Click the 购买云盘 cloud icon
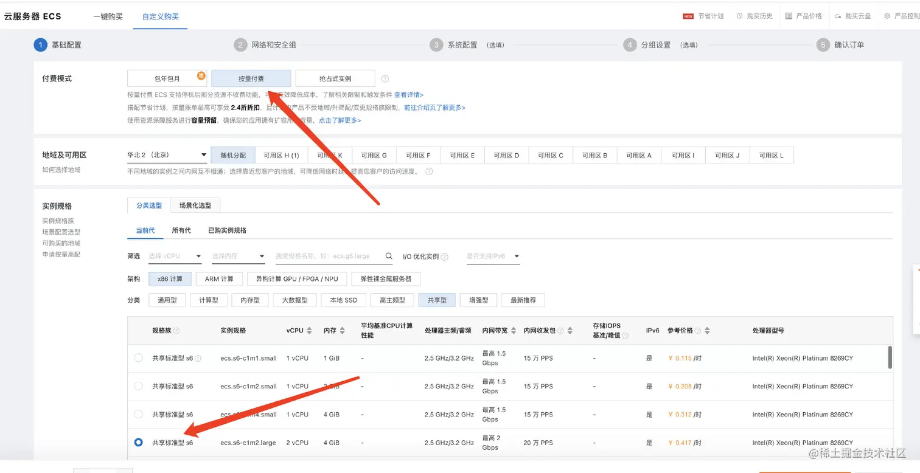 tap(838, 16)
